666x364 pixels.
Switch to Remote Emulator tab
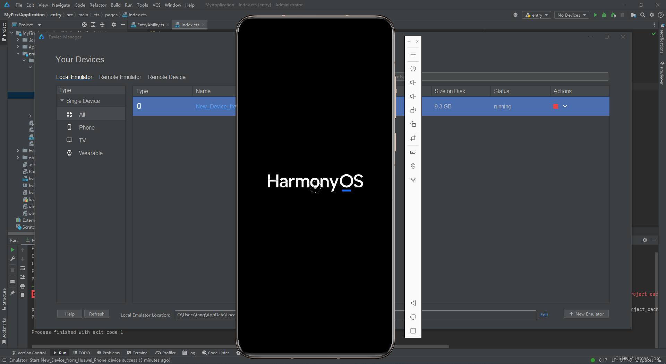click(120, 77)
